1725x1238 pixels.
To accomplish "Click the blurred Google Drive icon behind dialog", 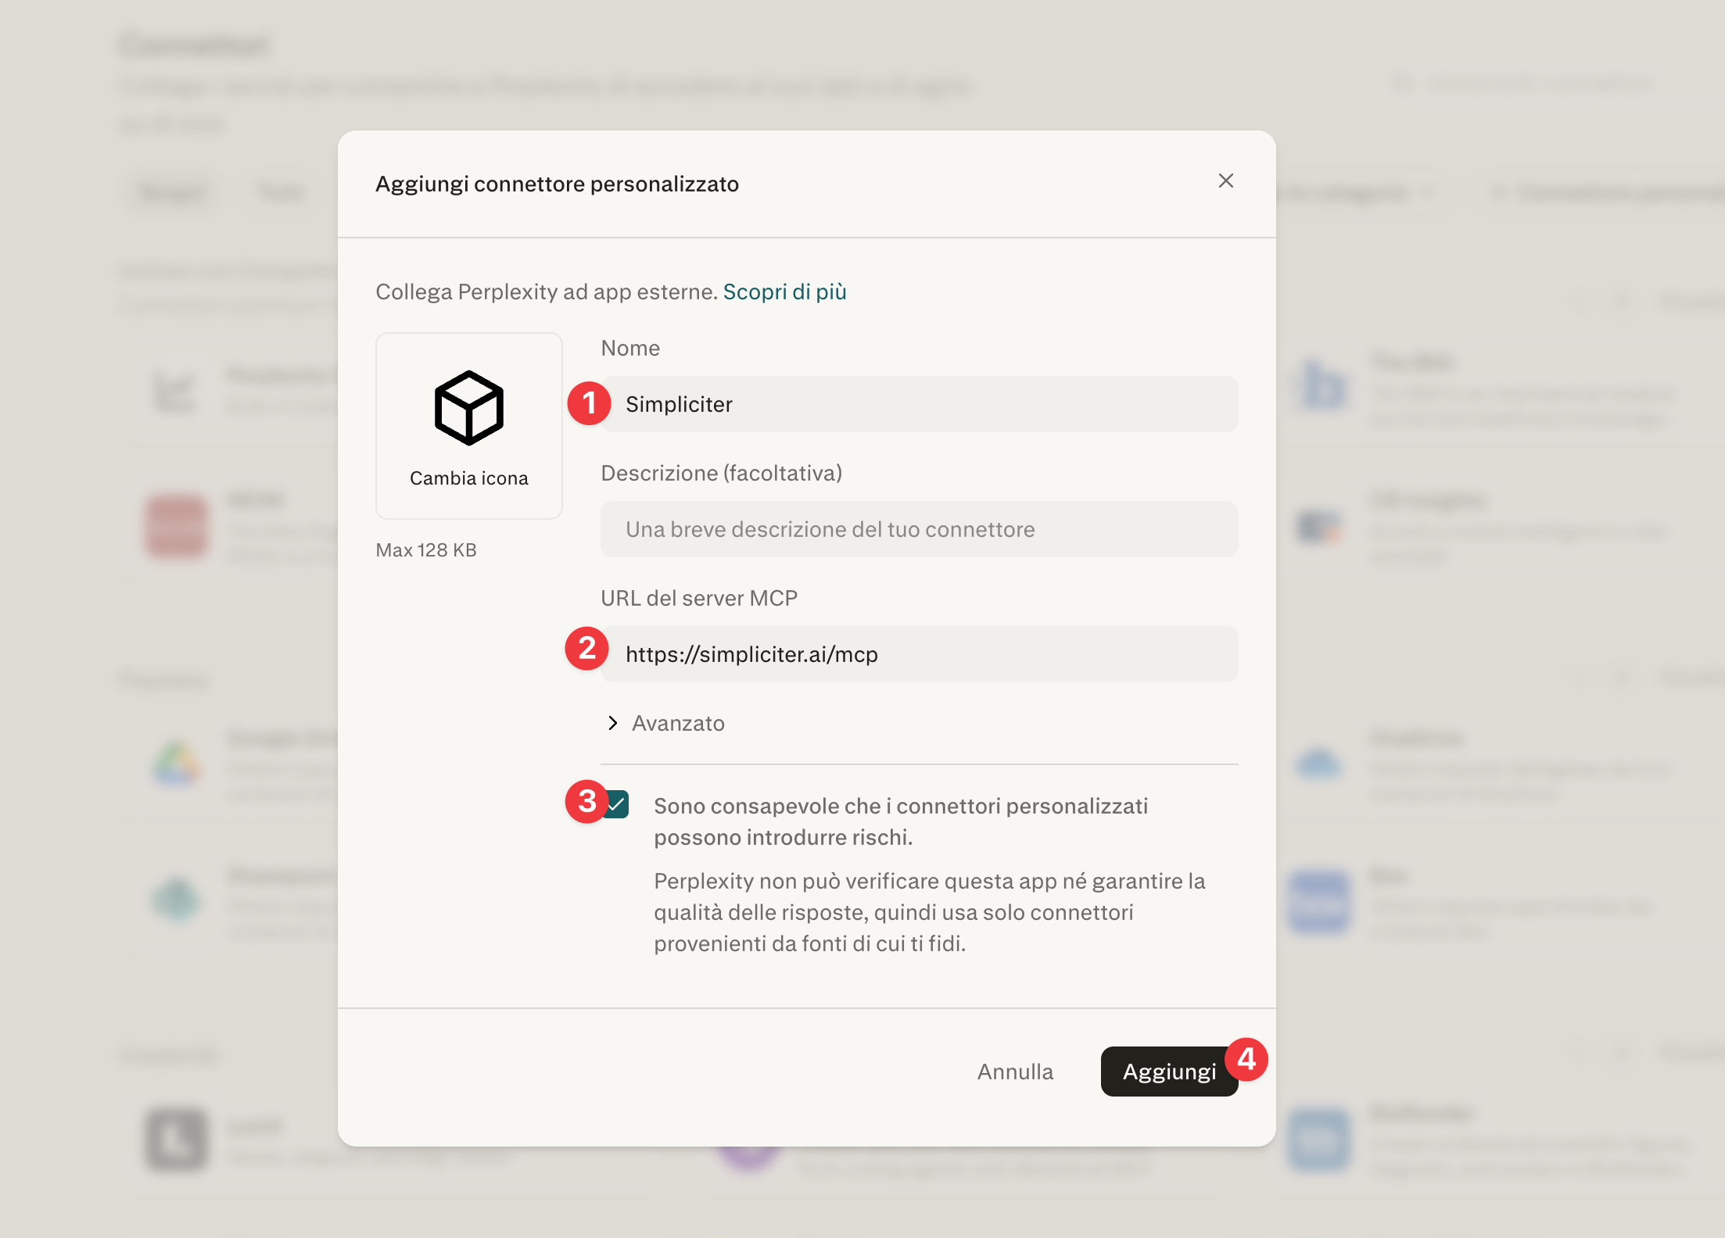I will click(x=177, y=763).
